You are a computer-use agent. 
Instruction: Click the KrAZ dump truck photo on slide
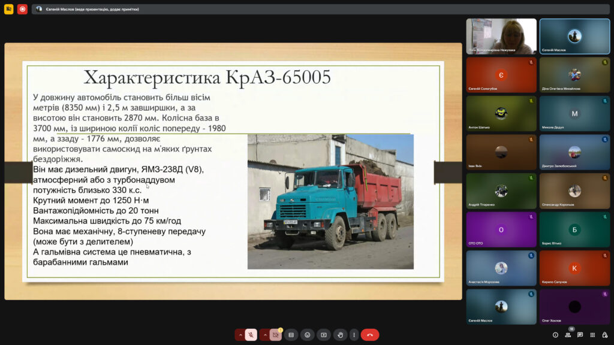(x=330, y=201)
